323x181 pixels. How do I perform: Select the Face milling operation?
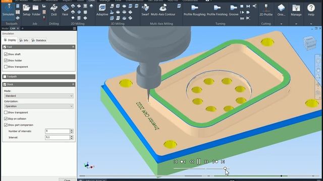[x=65, y=11]
